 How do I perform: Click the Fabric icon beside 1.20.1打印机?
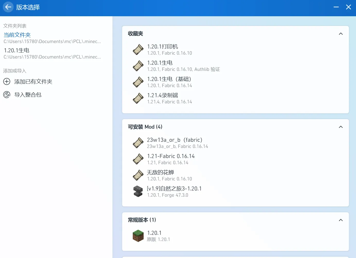(138, 49)
